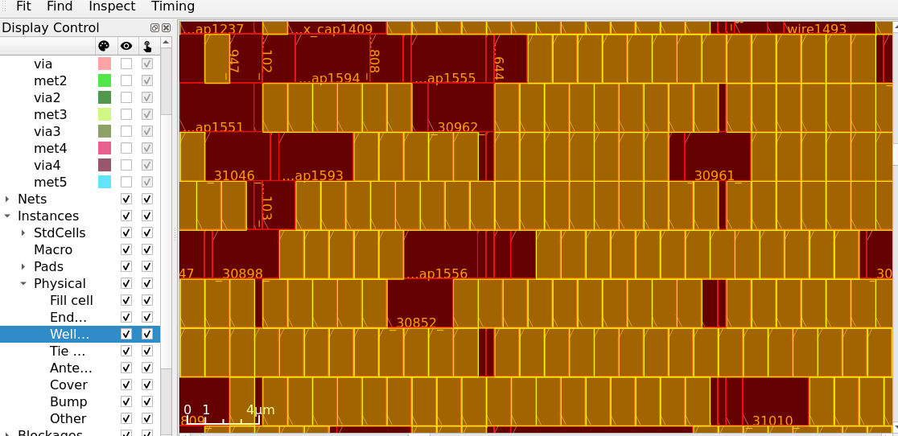Click the met2 green color swatch
The height and width of the screenshot is (436, 898).
105,80
